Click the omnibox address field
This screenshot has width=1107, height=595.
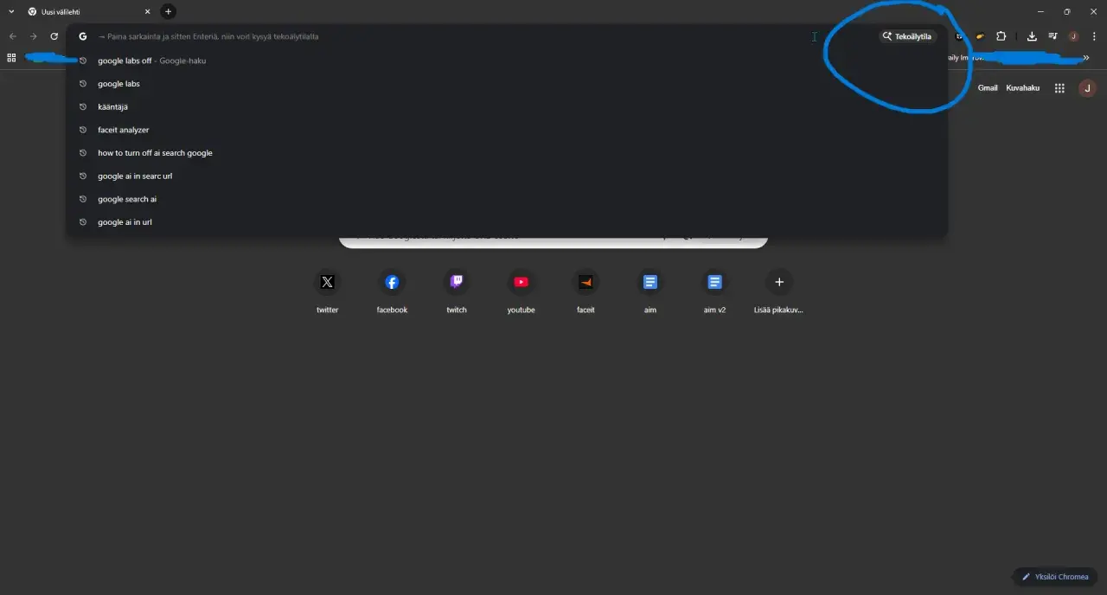(x=450, y=36)
